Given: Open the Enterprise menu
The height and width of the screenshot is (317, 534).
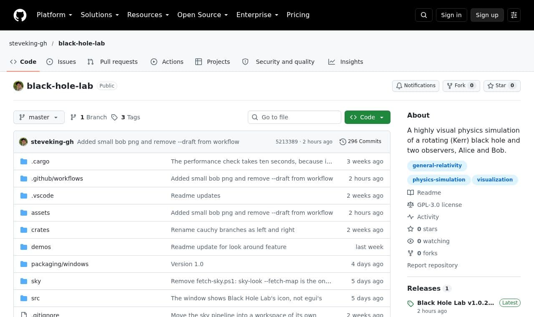Looking at the screenshot, I should 257,15.
